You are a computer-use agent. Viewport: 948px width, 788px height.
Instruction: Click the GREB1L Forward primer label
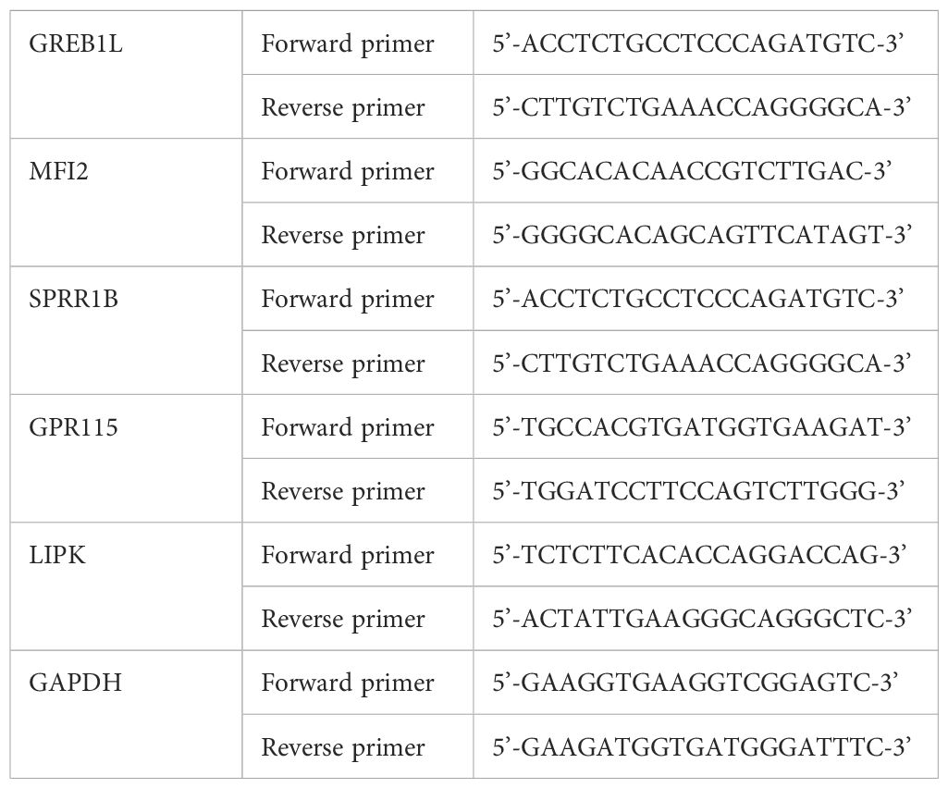348,44
